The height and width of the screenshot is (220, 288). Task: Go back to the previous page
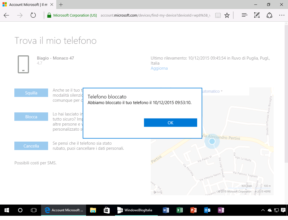click(x=6, y=15)
